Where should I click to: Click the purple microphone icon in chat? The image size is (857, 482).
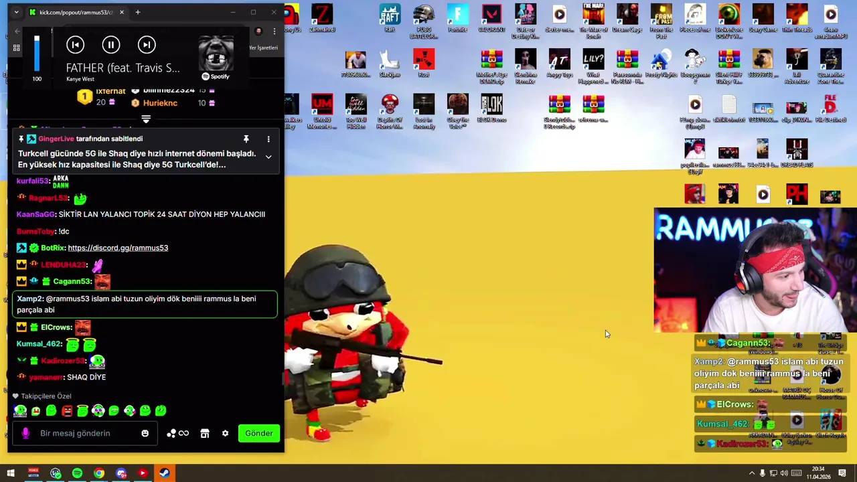pyautogui.click(x=25, y=433)
